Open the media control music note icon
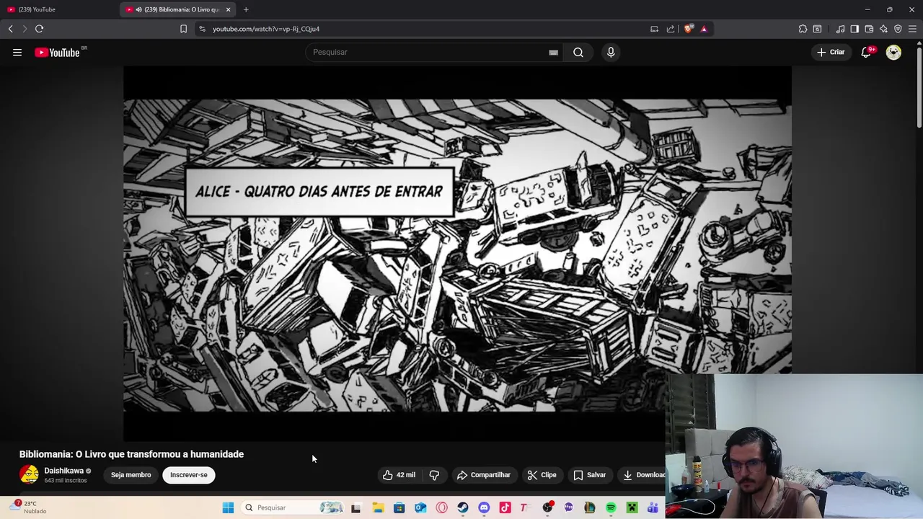The image size is (923, 519). pos(840,29)
